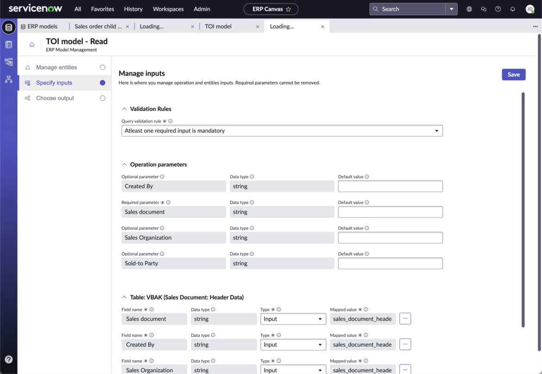542x374 pixels.
Task: Open the Favorites menu
Action: pos(102,9)
